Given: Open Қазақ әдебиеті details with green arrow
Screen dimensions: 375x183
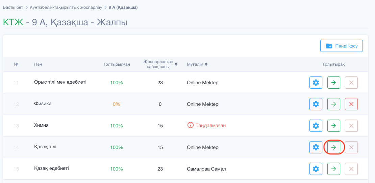Looking at the screenshot, I should tap(334, 169).
